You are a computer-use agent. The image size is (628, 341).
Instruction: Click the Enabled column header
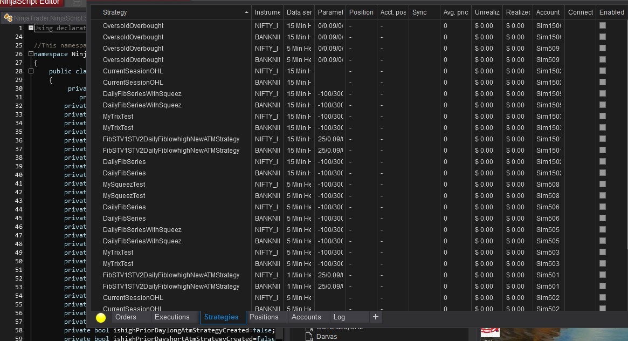pyautogui.click(x=612, y=12)
